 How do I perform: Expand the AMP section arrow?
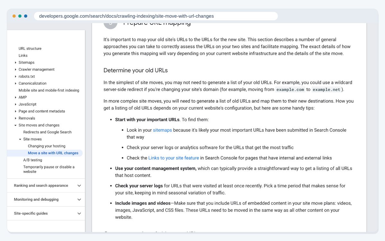coord(15,97)
